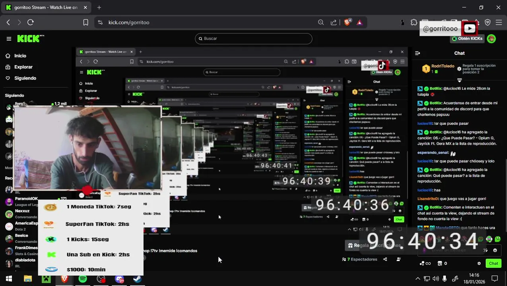This screenshot has height=286, width=507.
Task: Open the Kick hamburger sidebar menu
Action: 9,39
